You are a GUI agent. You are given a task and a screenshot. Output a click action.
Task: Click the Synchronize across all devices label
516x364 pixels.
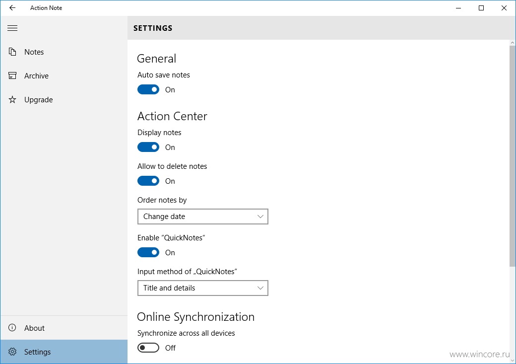click(x=186, y=333)
